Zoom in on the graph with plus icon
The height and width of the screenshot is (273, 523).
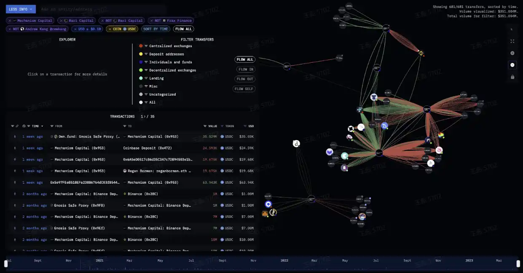point(512,53)
